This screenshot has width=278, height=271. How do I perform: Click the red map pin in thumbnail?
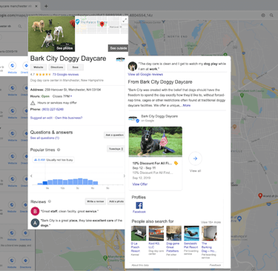click(102, 24)
